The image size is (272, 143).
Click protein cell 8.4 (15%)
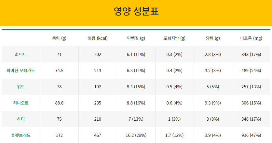[136, 87]
